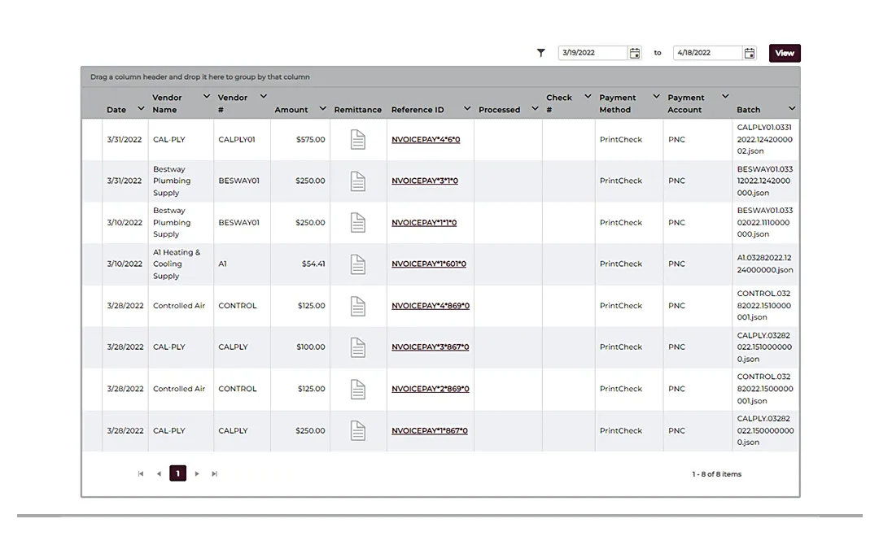Sort by the Batch column header

click(749, 110)
